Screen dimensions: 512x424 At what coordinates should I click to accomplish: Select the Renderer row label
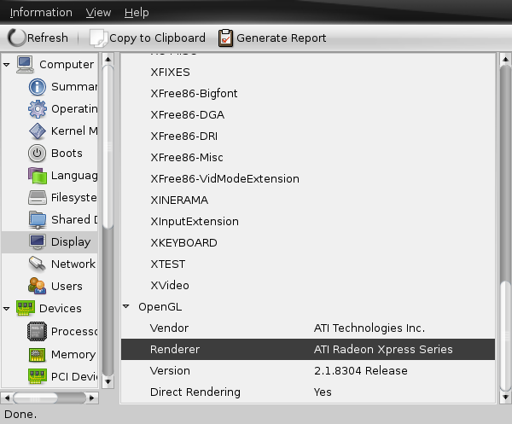(x=175, y=350)
